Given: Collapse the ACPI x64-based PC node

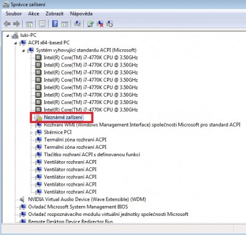Looking at the screenshot, I should (15, 43).
